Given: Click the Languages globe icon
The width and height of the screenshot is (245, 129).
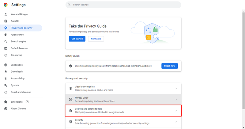Looking at the screenshot, I should [6, 65].
